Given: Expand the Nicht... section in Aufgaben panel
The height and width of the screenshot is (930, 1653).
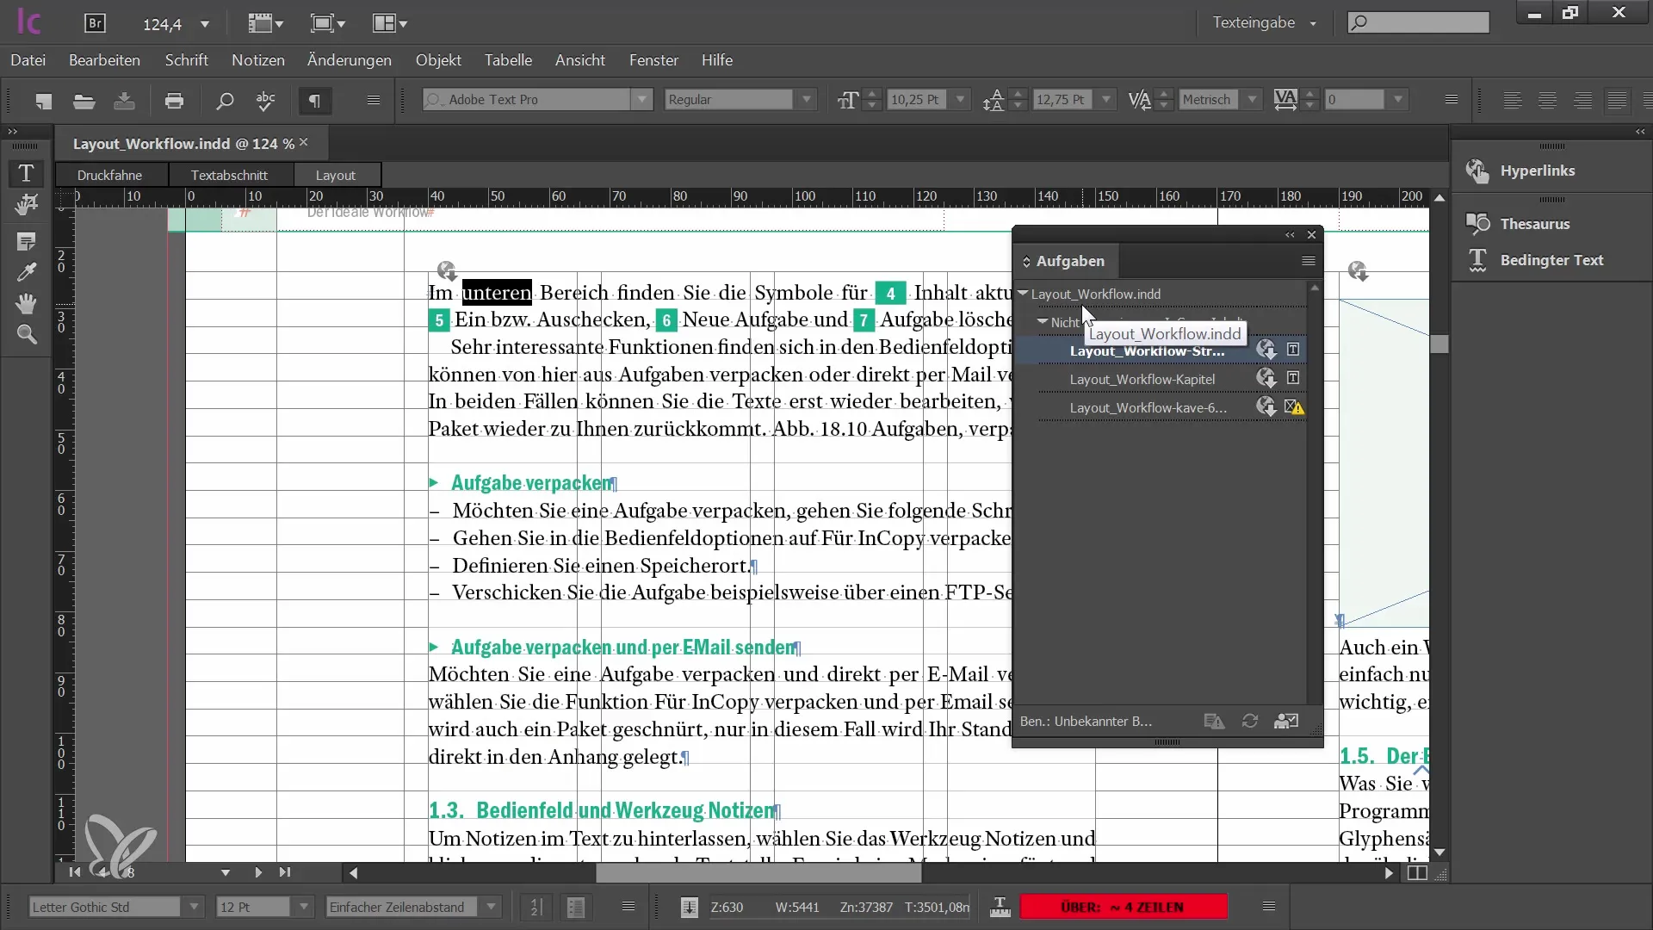Looking at the screenshot, I should (x=1041, y=321).
